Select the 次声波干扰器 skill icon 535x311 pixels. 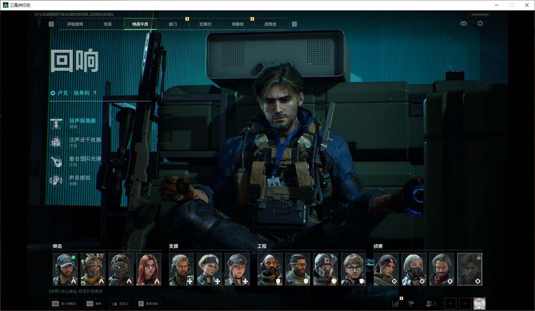(56, 142)
